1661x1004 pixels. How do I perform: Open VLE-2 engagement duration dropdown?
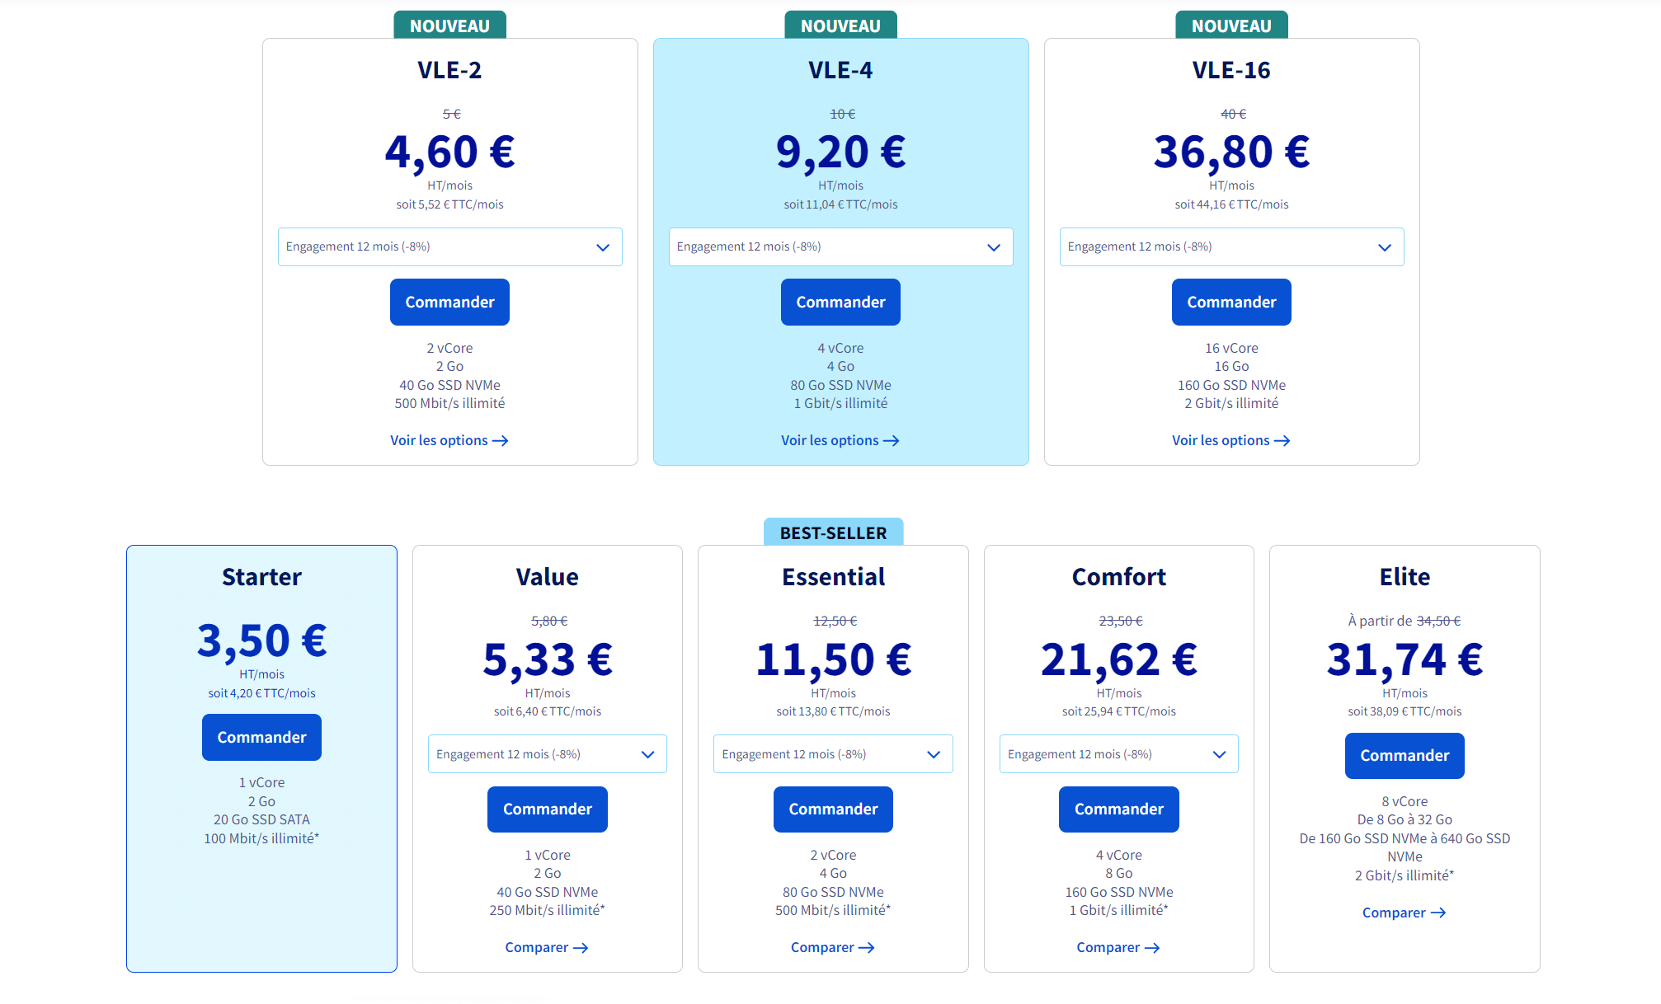(449, 246)
